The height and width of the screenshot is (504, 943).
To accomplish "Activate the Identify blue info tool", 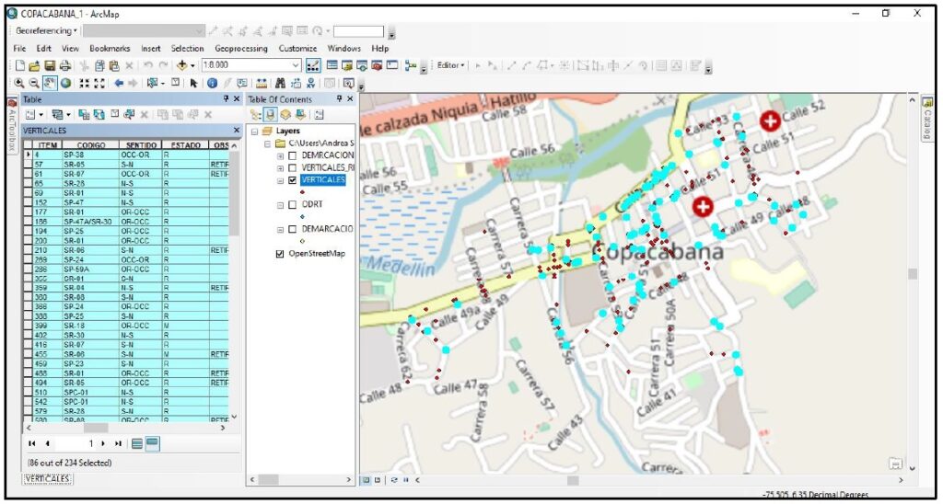I will (x=212, y=84).
